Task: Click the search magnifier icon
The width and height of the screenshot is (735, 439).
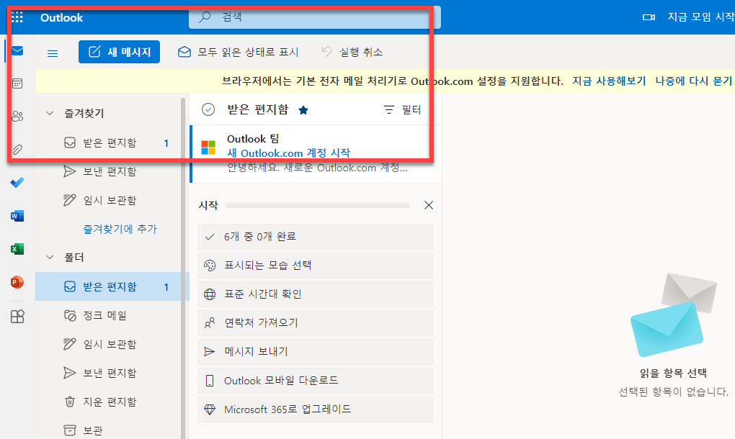Action: pos(205,17)
